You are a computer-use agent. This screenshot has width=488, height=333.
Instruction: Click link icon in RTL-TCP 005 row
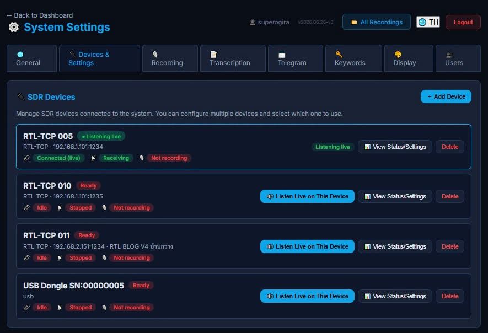point(27,158)
